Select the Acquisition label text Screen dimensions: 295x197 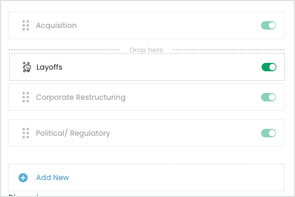tap(56, 26)
